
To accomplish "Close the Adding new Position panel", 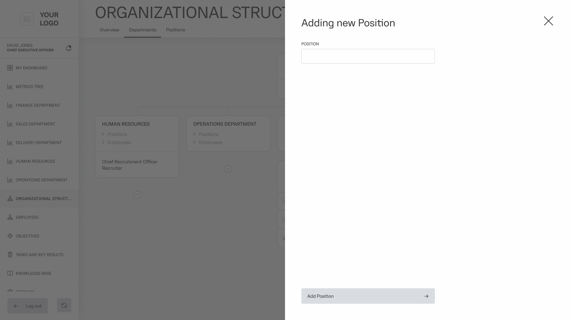I will point(548,21).
